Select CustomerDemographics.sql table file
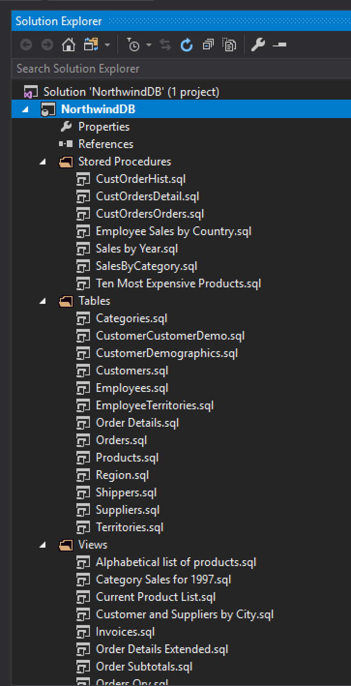 (x=167, y=353)
